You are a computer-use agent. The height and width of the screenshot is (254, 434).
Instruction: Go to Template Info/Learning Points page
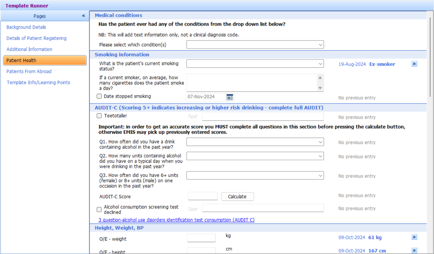pos(39,82)
